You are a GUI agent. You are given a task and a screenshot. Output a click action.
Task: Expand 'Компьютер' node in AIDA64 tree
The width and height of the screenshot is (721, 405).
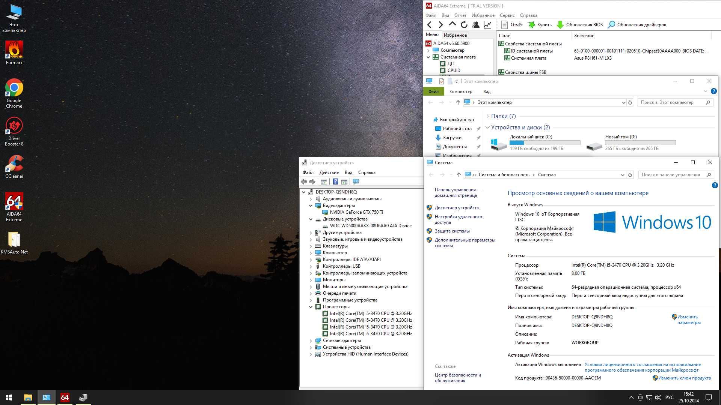[x=428, y=50]
